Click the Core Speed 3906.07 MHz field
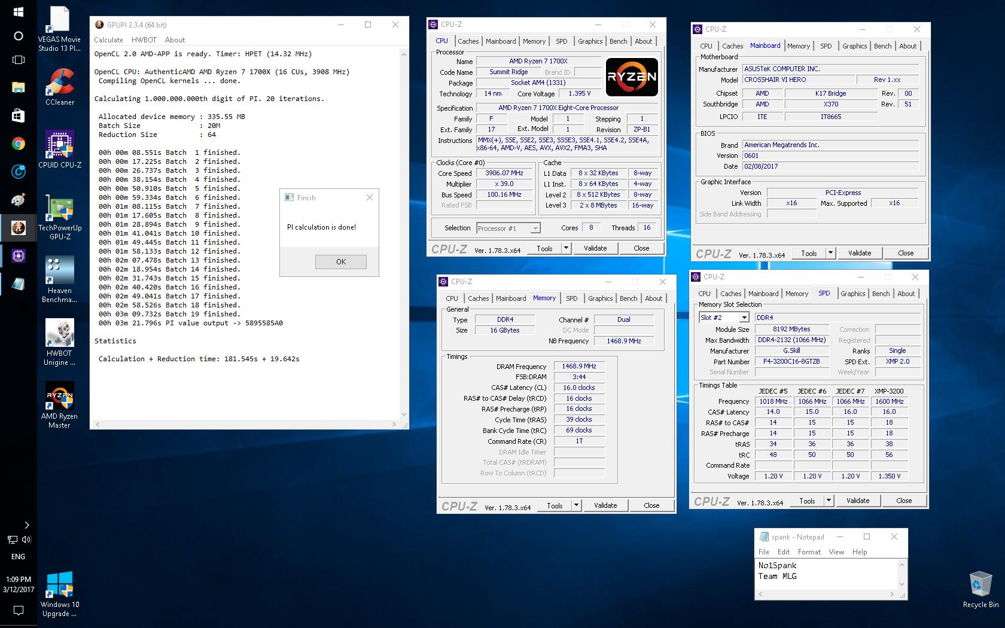 click(504, 173)
